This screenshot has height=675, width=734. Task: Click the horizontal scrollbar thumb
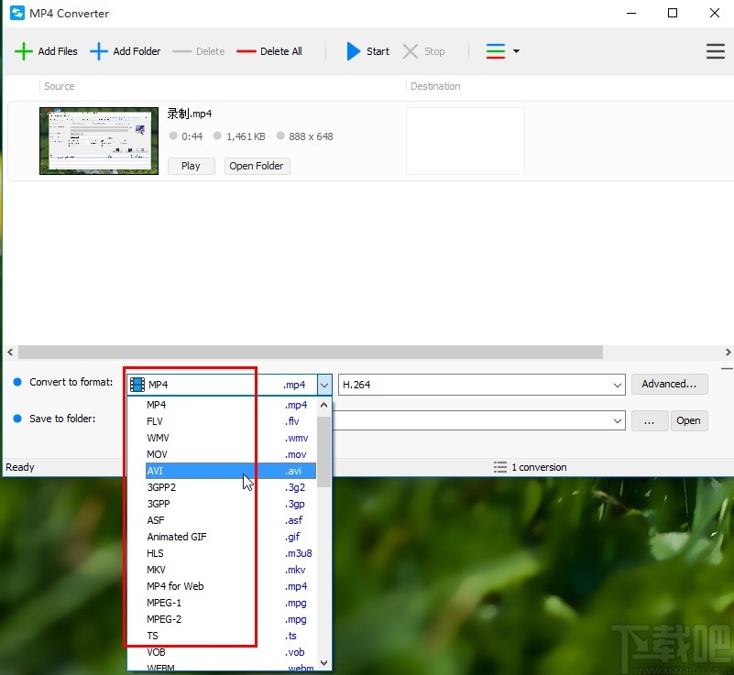click(311, 352)
